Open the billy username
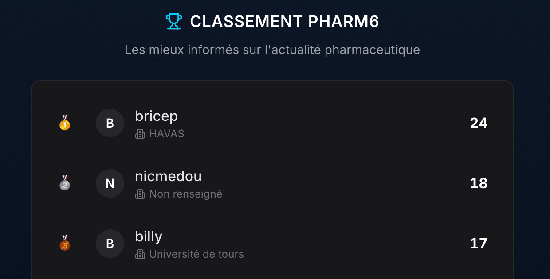The image size is (550, 279). [x=149, y=236]
